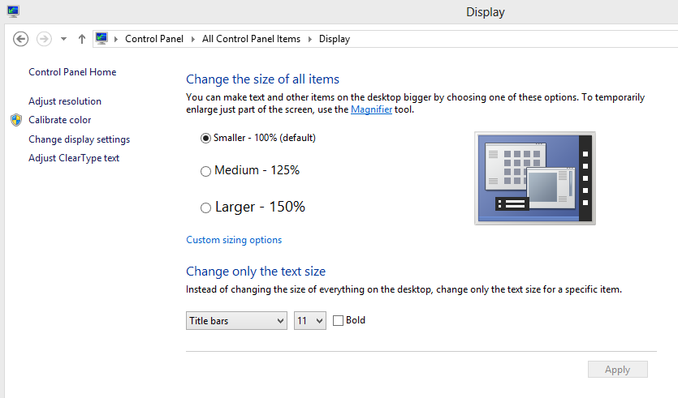This screenshot has height=398, width=678.
Task: Click the Display icon in the address bar
Action: (101, 39)
